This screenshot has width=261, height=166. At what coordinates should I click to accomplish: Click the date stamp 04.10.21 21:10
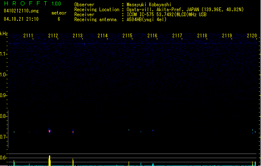(x=21, y=19)
